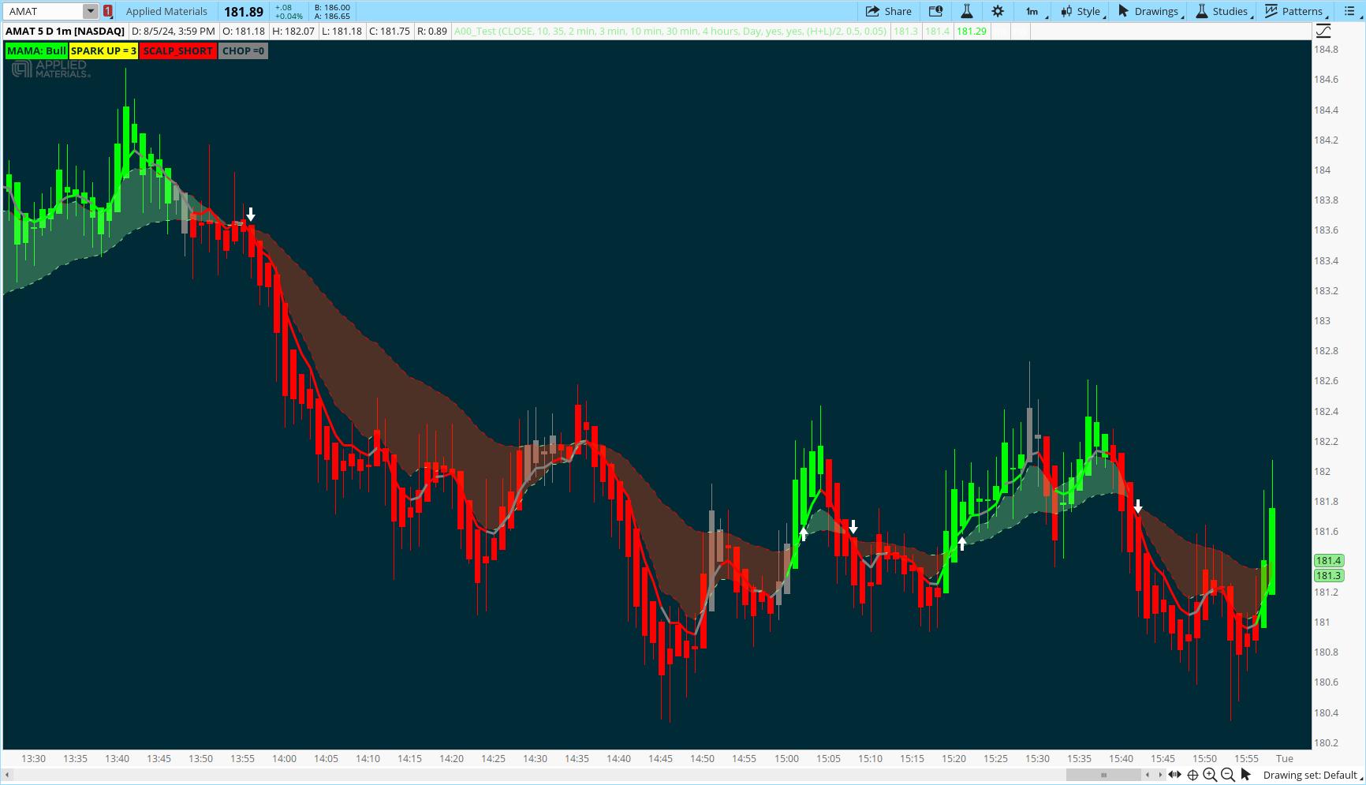Click the ask A: 186.65 quote
The image size is (1366, 785).
(332, 16)
